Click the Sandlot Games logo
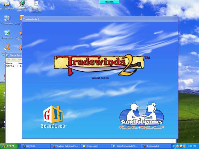 point(142,116)
